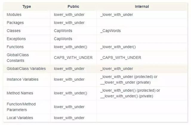Select the Method Names row label
This screenshot has height=125, width=191.
[x=20, y=93]
